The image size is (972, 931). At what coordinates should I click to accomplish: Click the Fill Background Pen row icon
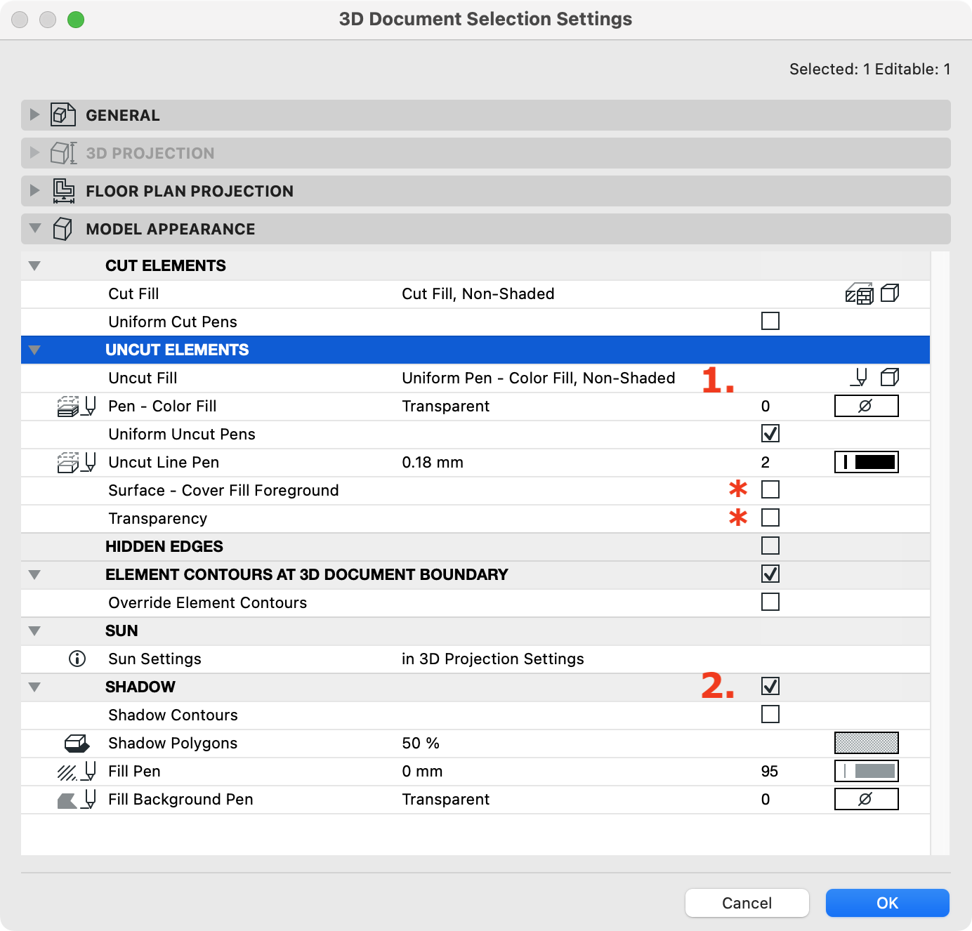[77, 799]
